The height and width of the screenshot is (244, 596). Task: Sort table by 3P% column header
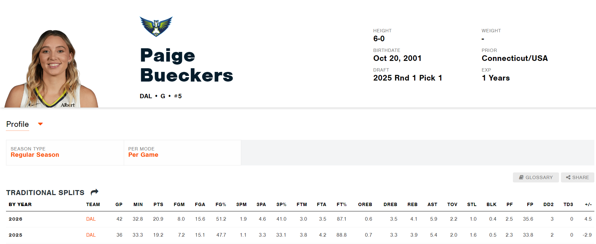(x=281, y=204)
